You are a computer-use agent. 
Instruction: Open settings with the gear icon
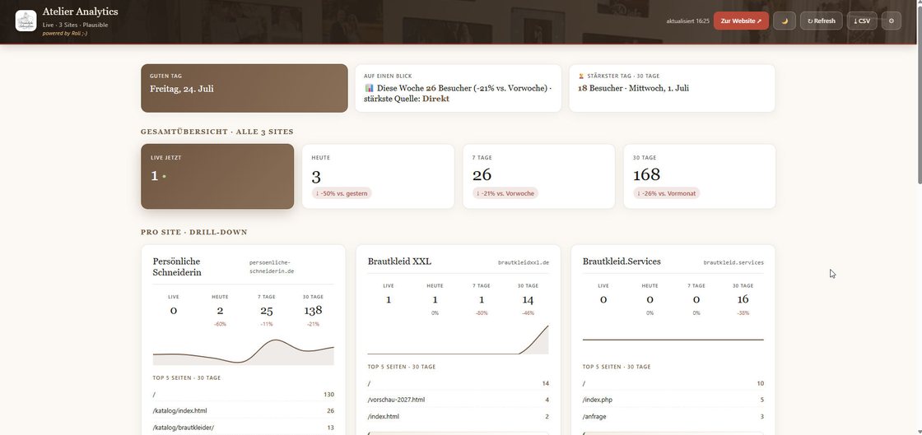[891, 21]
